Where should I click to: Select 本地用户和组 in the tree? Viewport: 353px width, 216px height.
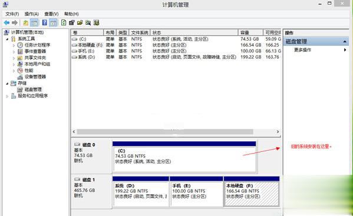click(x=37, y=64)
